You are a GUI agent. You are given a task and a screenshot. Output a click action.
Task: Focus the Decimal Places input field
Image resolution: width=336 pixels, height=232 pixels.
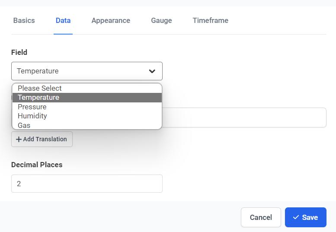pyautogui.click(x=86, y=184)
